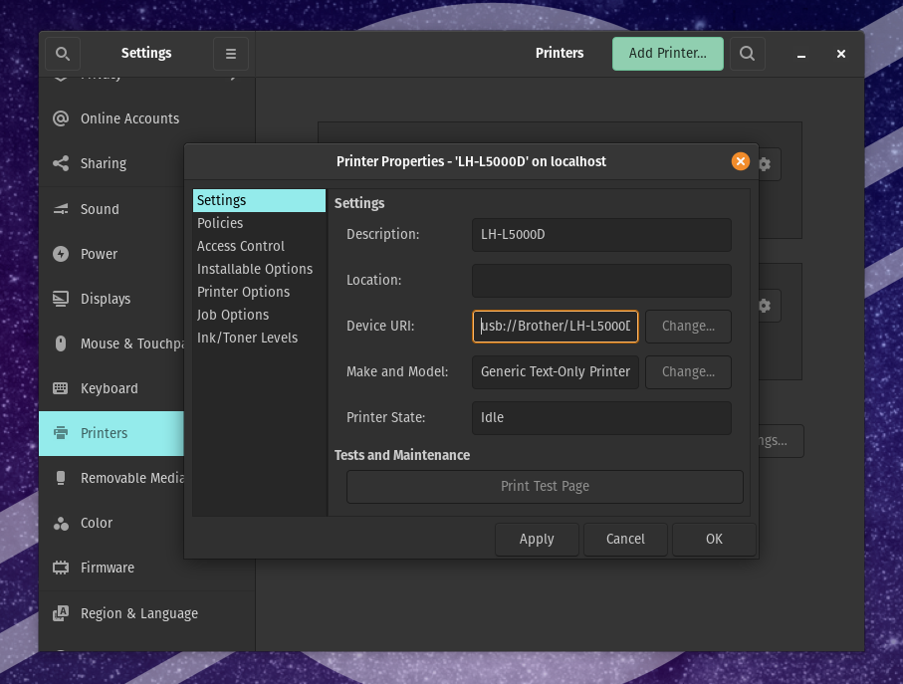Open the Access Control section
Viewport: 903px width, 684px height.
click(241, 246)
